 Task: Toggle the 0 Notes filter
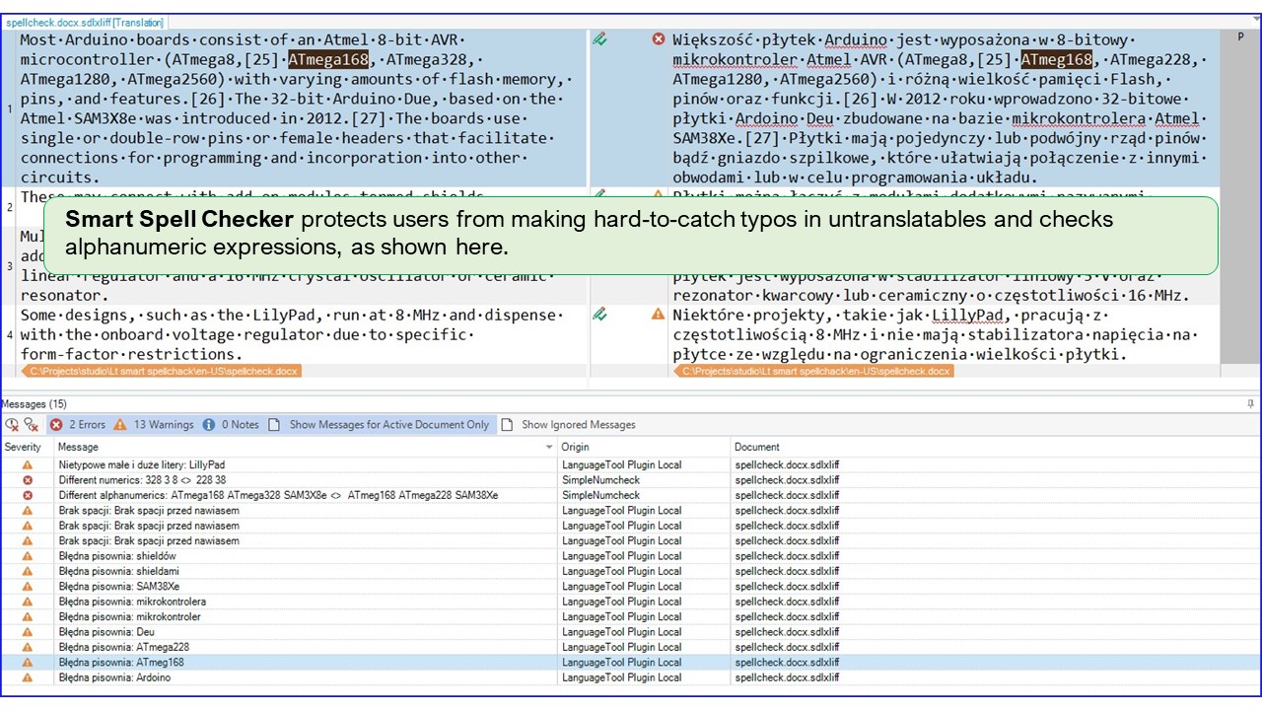coord(231,425)
